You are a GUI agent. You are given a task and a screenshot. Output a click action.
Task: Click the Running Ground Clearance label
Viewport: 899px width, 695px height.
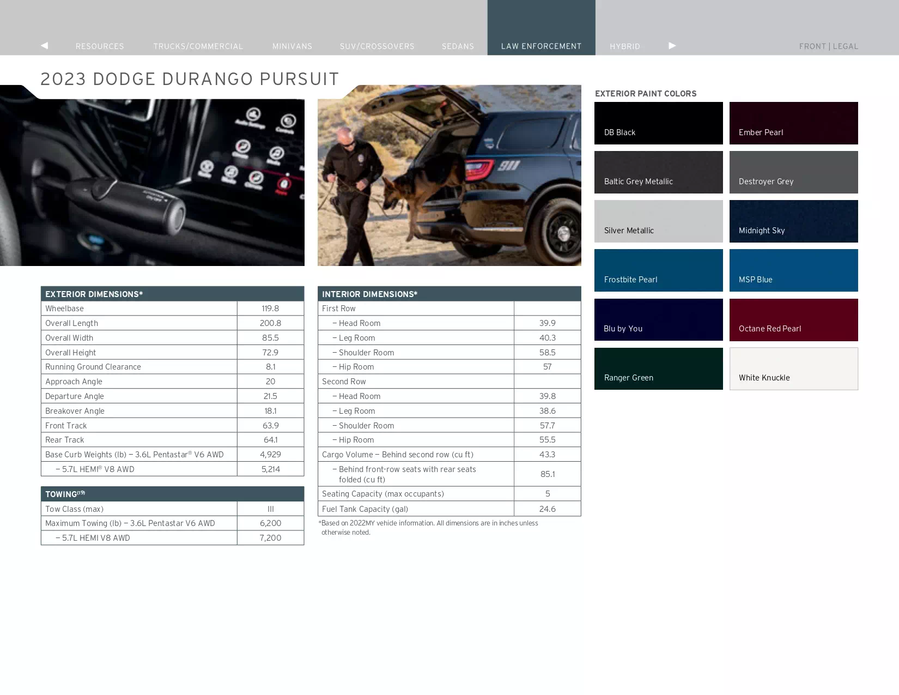point(93,367)
